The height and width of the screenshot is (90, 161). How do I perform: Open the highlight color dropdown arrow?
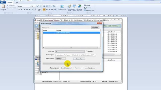pyautogui.click(x=37, y=9)
